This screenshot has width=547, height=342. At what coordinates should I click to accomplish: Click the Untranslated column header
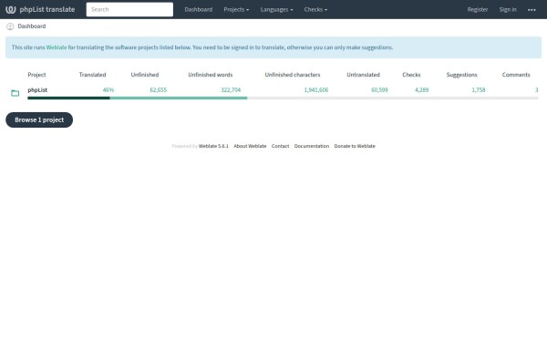tap(363, 75)
